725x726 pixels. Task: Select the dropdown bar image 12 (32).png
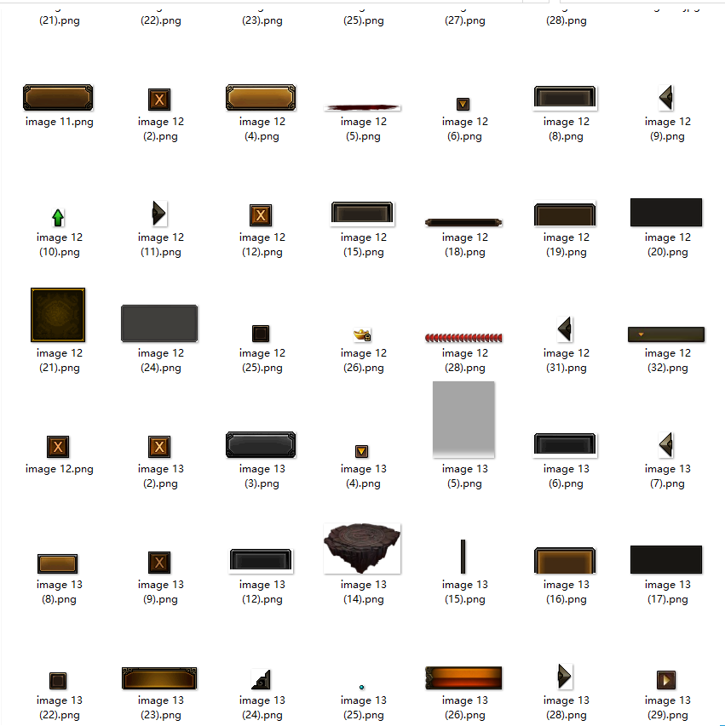[666, 334]
